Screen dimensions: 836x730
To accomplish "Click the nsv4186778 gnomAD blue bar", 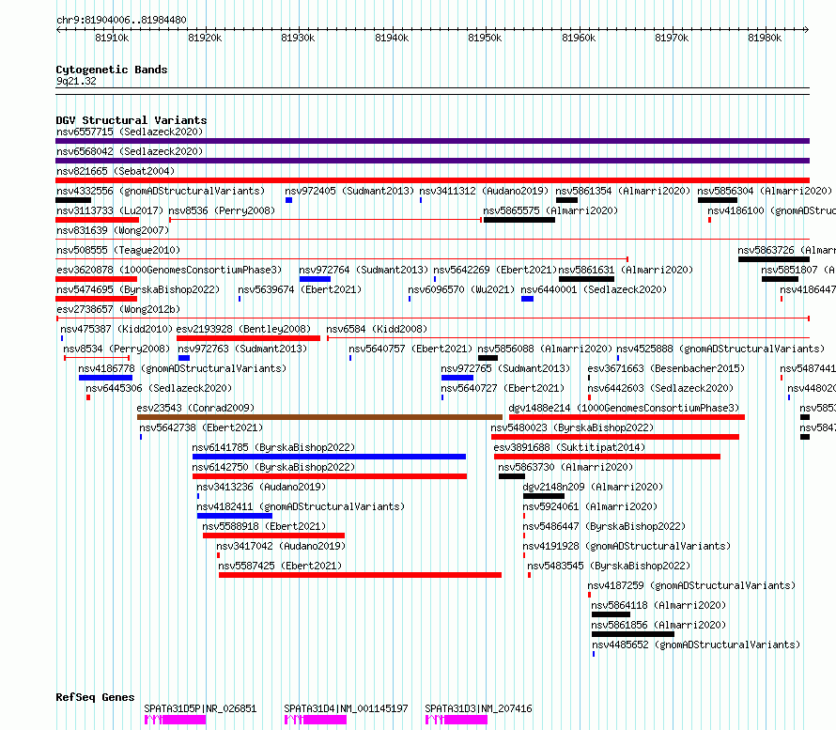I will tap(105, 378).
